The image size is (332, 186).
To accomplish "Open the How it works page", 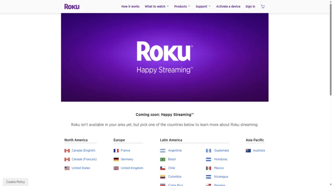I will pyautogui.click(x=130, y=6).
